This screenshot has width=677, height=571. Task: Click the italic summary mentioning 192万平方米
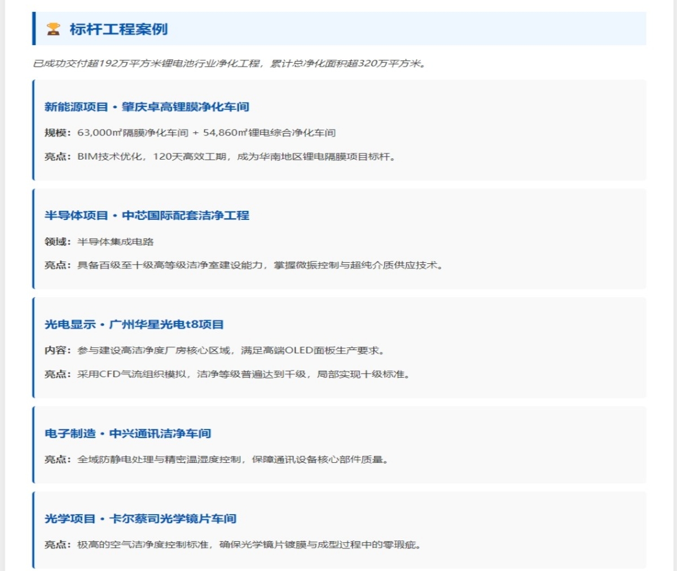(x=230, y=63)
